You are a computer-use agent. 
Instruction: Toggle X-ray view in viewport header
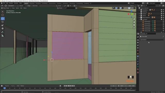click(x=125, y=8)
